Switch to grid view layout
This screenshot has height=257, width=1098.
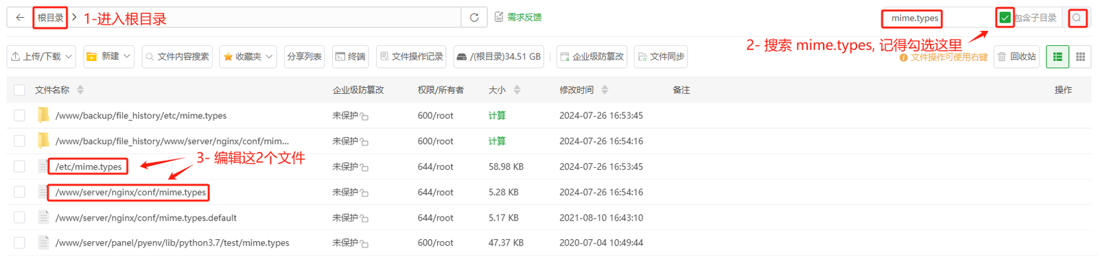pyautogui.click(x=1080, y=57)
